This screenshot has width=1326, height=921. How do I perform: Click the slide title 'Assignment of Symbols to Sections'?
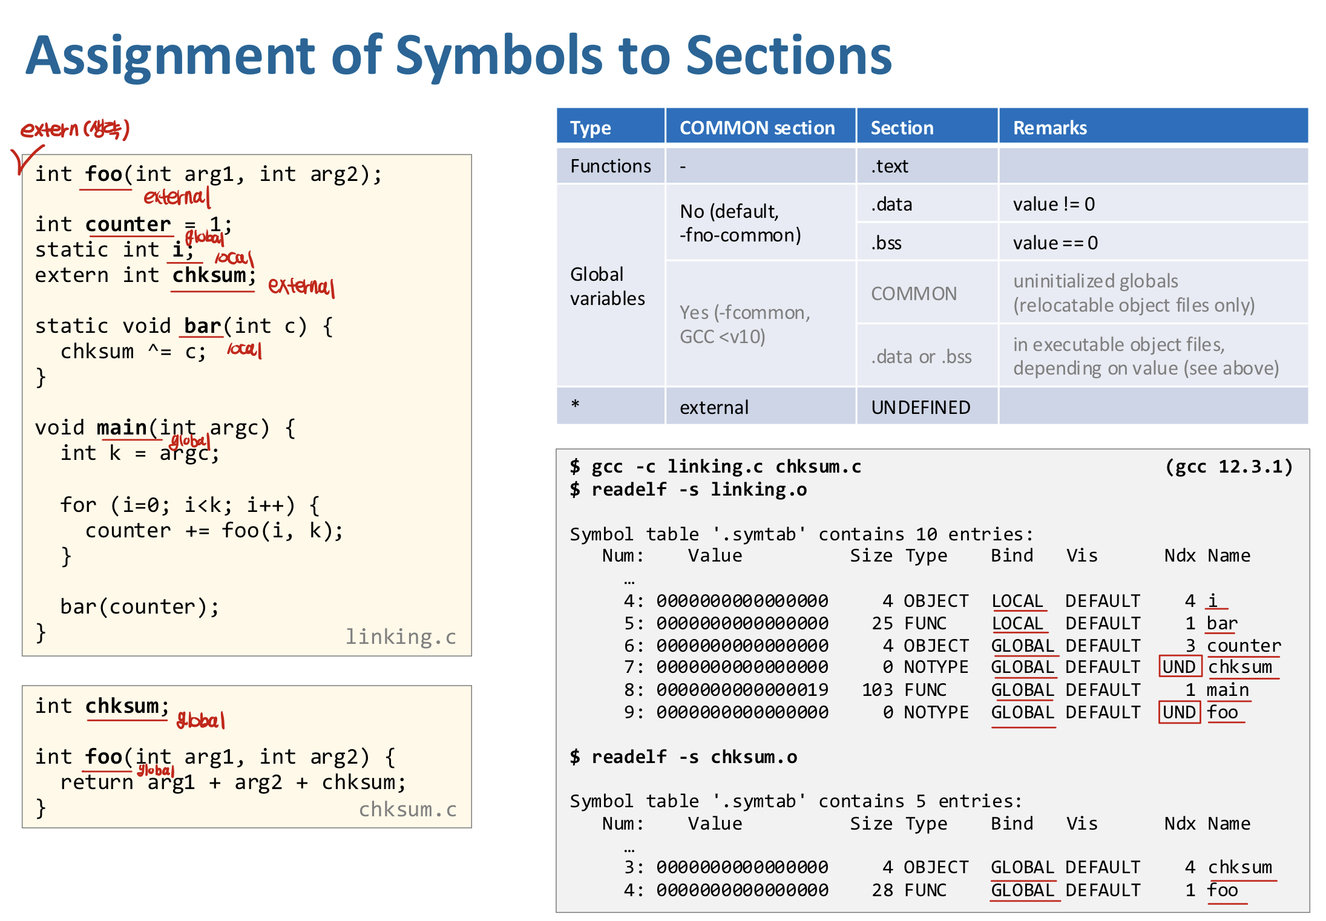click(459, 56)
